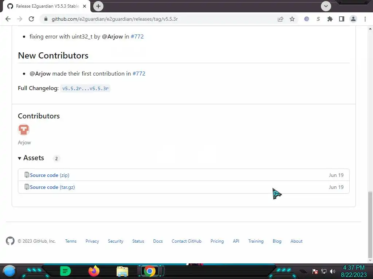Viewport: 373px width, 279px height.
Task: Go back to previous page
Action: pyautogui.click(x=8, y=19)
